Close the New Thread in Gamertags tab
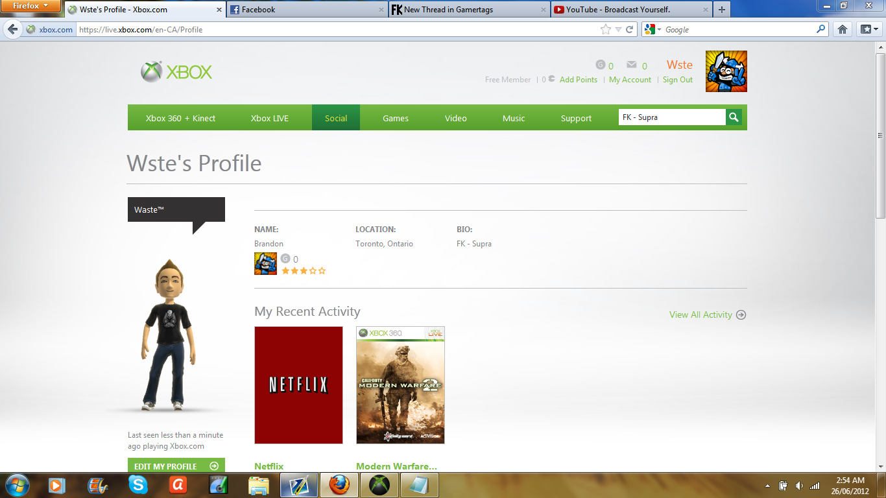This screenshot has width=886, height=498. click(544, 10)
